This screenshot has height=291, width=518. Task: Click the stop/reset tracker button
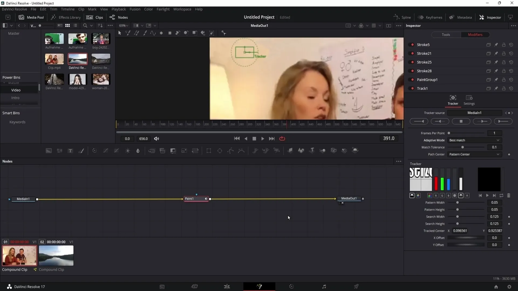[461, 121]
